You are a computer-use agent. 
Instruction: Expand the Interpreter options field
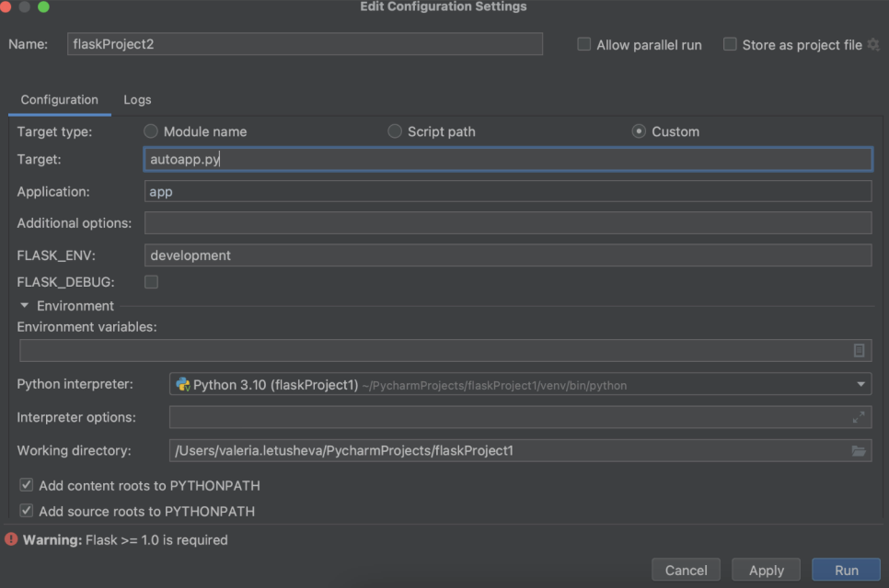[859, 417]
